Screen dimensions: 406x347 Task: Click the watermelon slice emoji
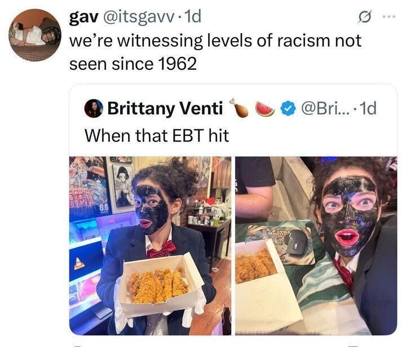point(265,109)
